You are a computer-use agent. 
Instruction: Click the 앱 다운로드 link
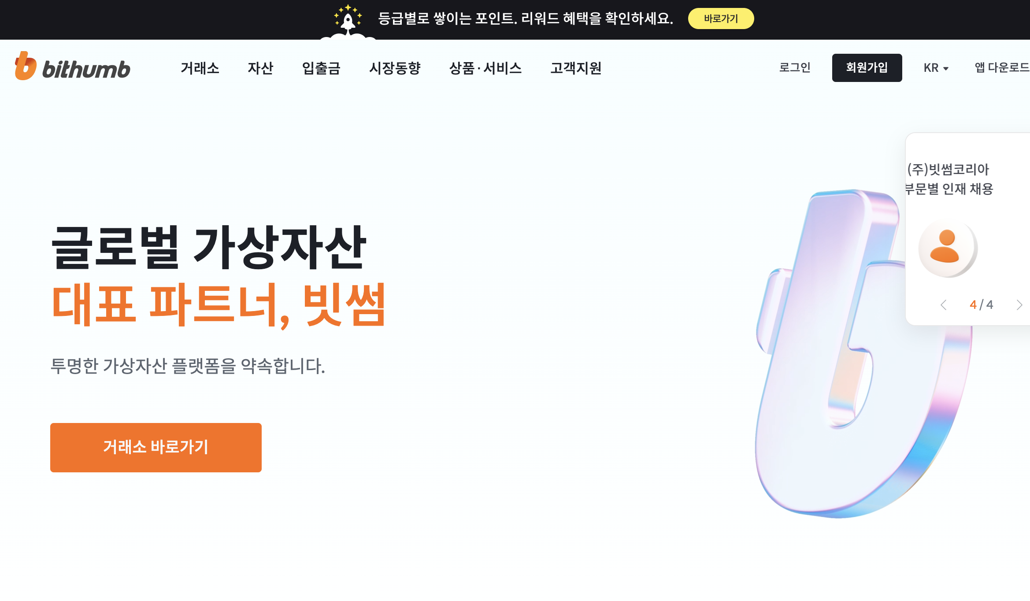(1002, 67)
